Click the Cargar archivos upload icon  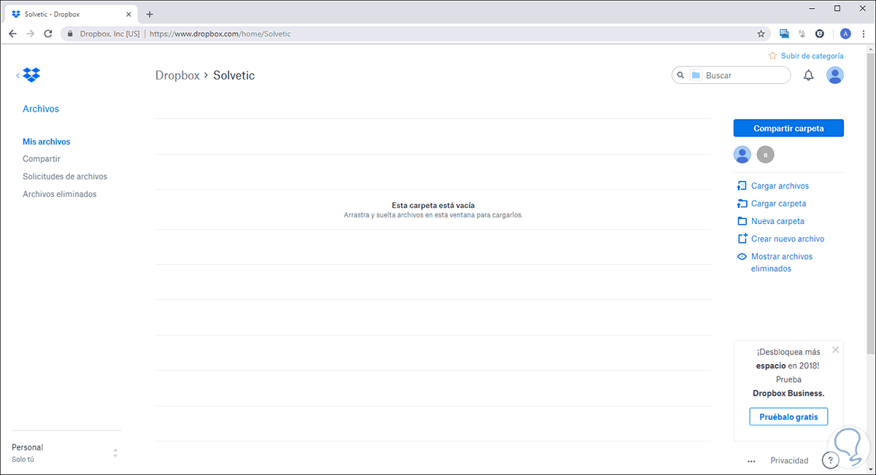tap(742, 186)
